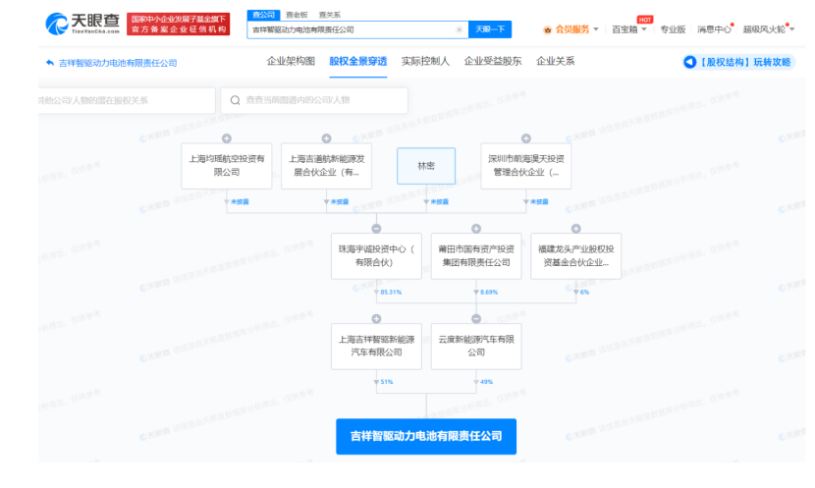
Task: Click the 6% share label
Action: tap(585, 292)
